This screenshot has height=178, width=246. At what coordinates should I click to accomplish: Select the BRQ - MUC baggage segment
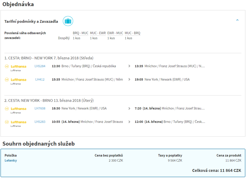(80, 33)
